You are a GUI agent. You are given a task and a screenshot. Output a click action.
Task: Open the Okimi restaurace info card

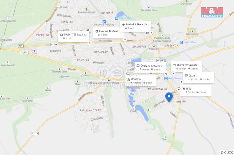(186, 67)
